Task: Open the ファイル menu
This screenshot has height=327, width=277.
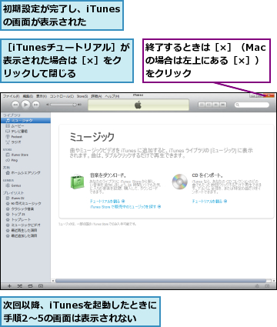Action: pos(11,96)
